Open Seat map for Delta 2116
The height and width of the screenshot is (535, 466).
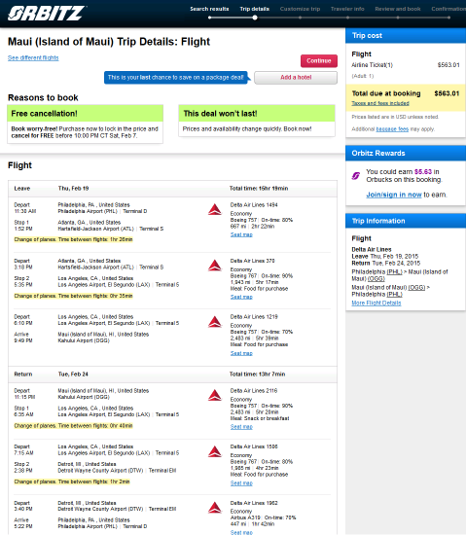point(241,426)
